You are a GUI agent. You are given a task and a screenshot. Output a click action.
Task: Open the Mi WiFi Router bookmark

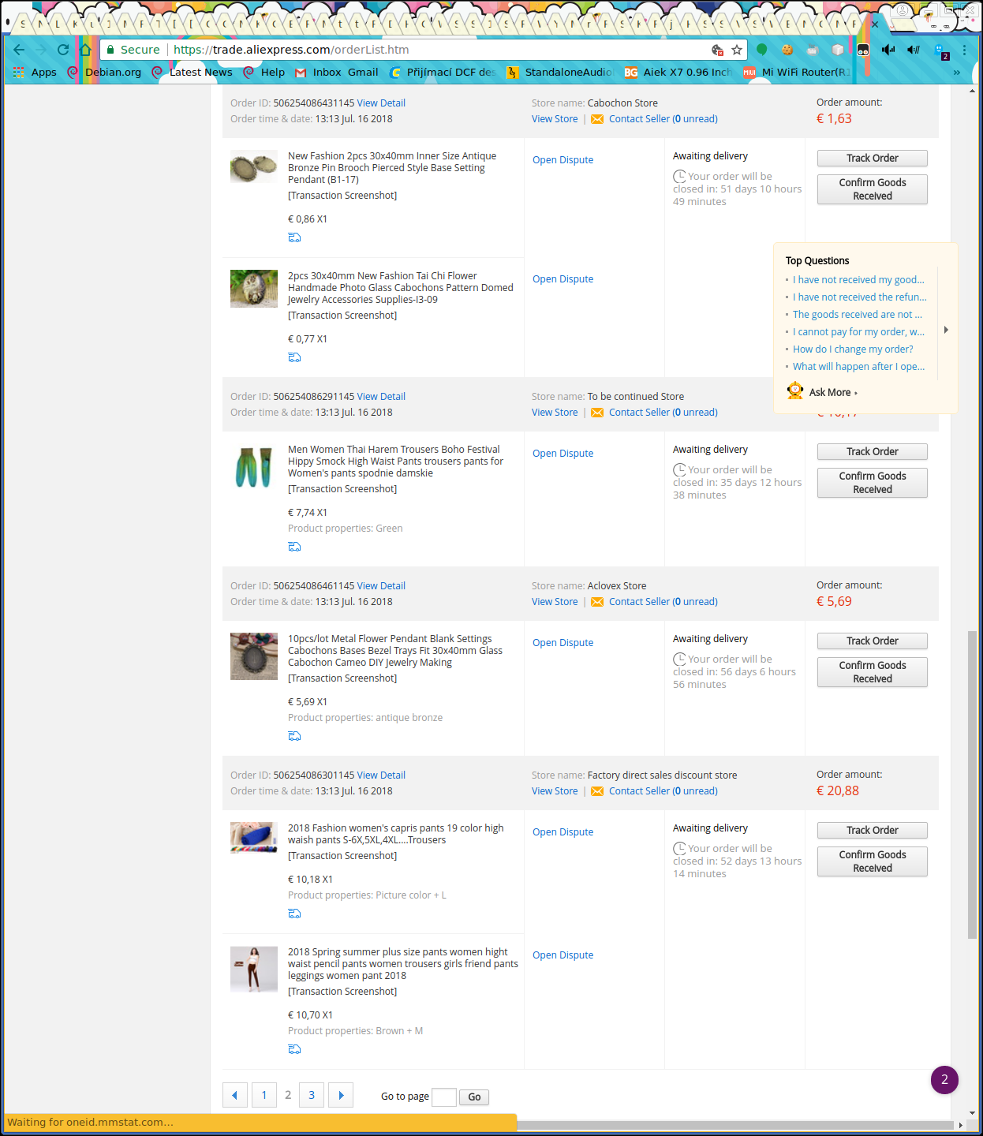(x=797, y=72)
